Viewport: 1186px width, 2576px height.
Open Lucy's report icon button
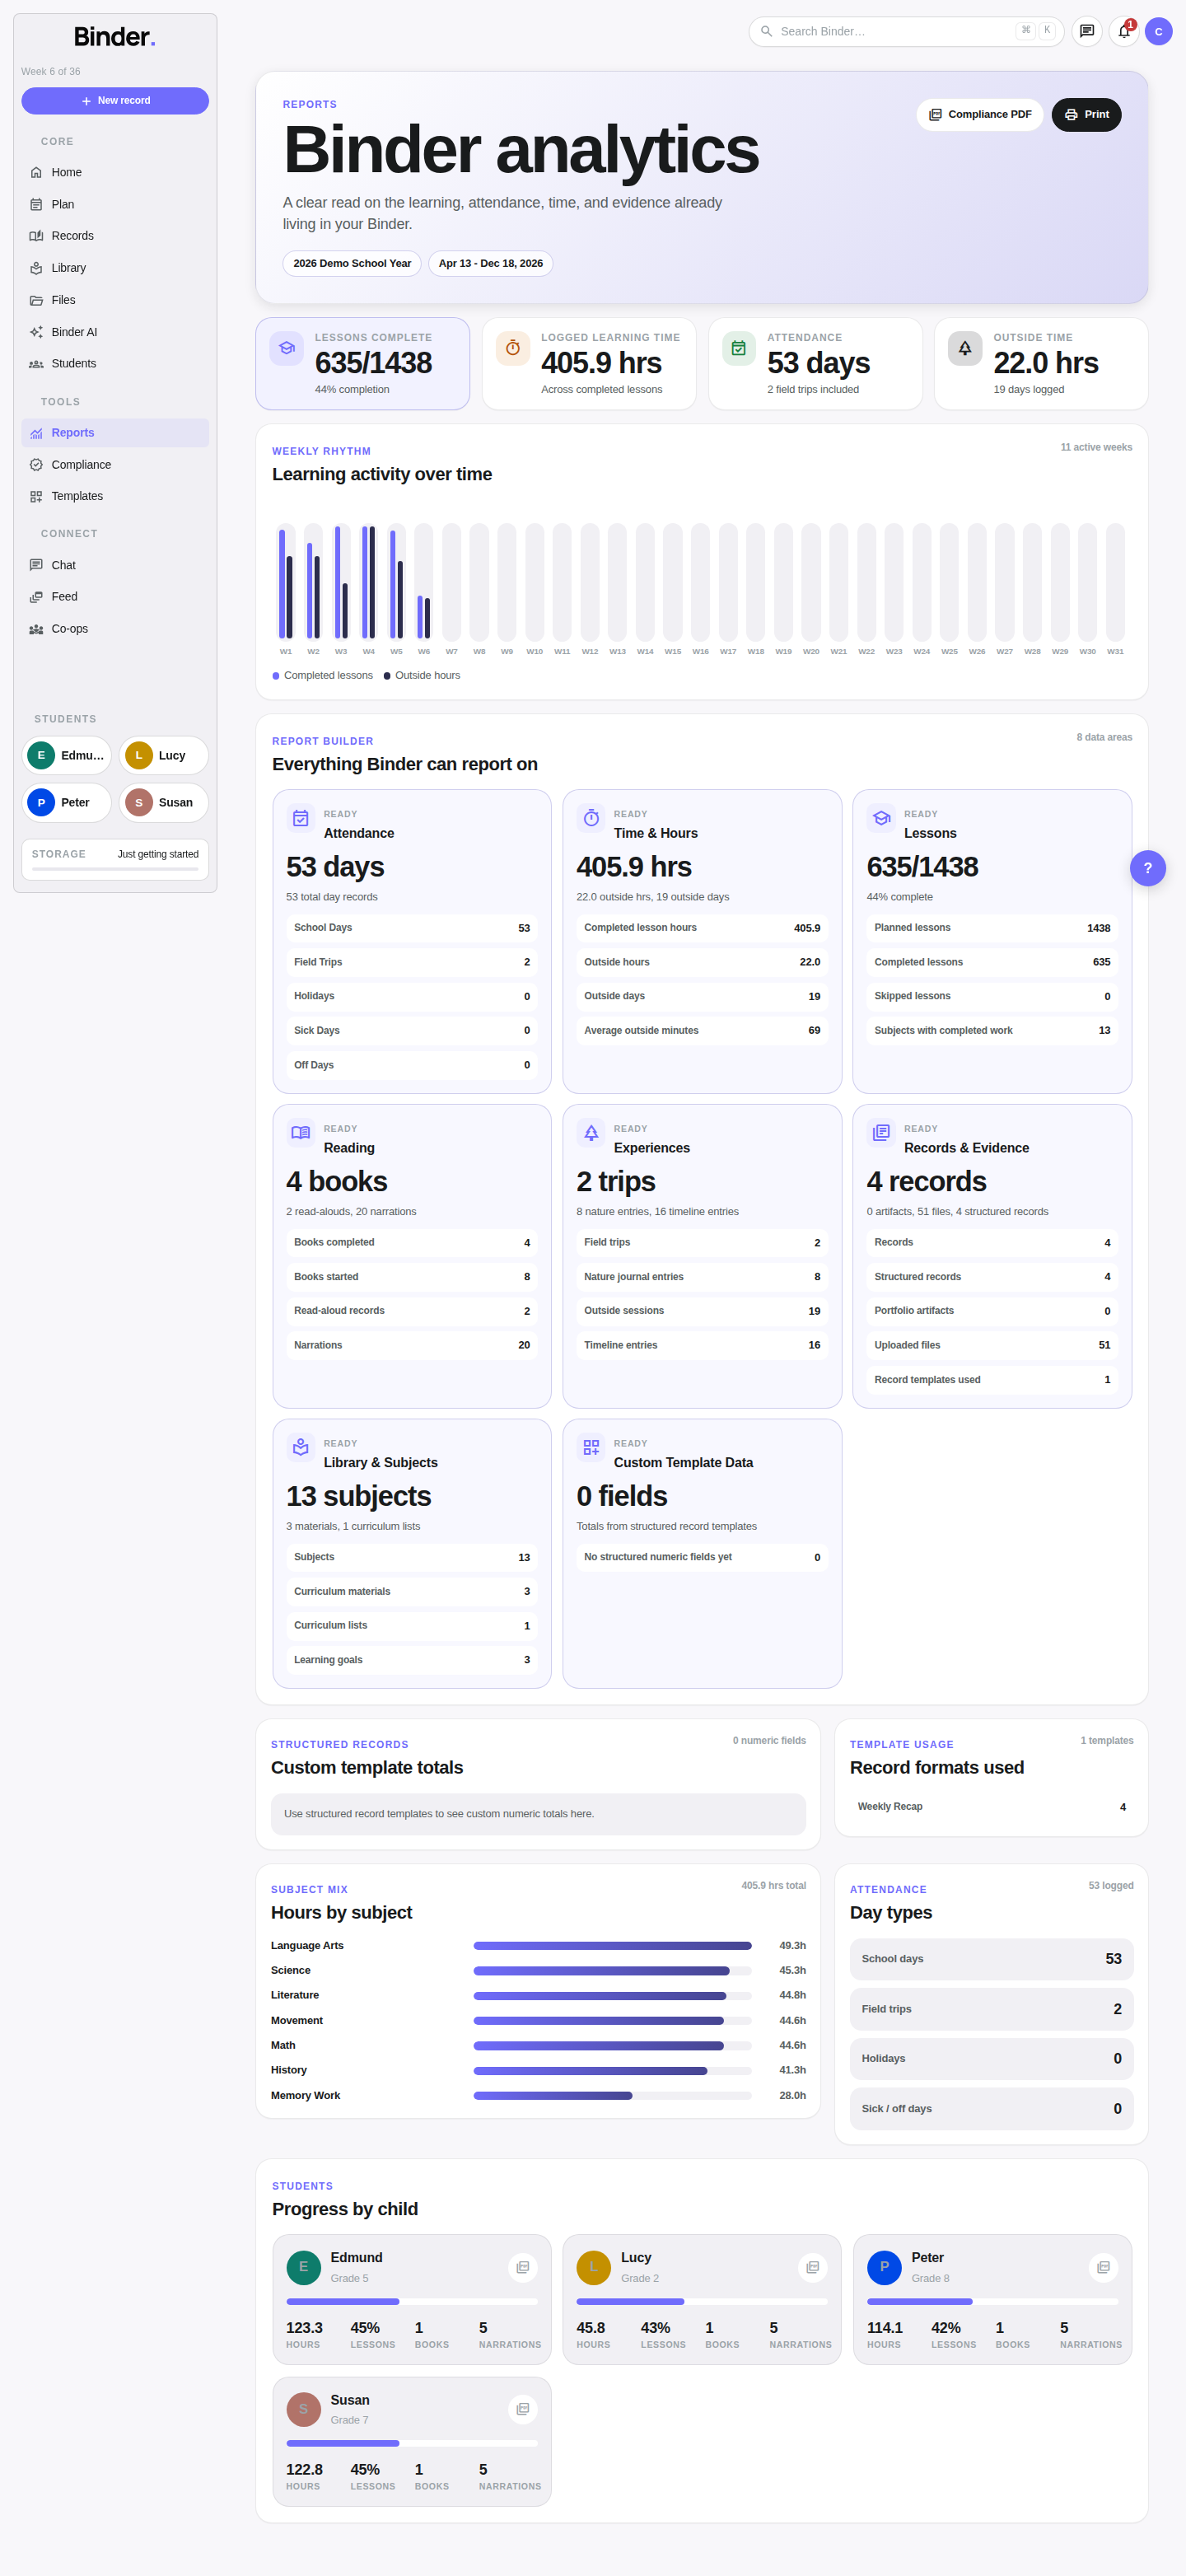pos(813,2267)
